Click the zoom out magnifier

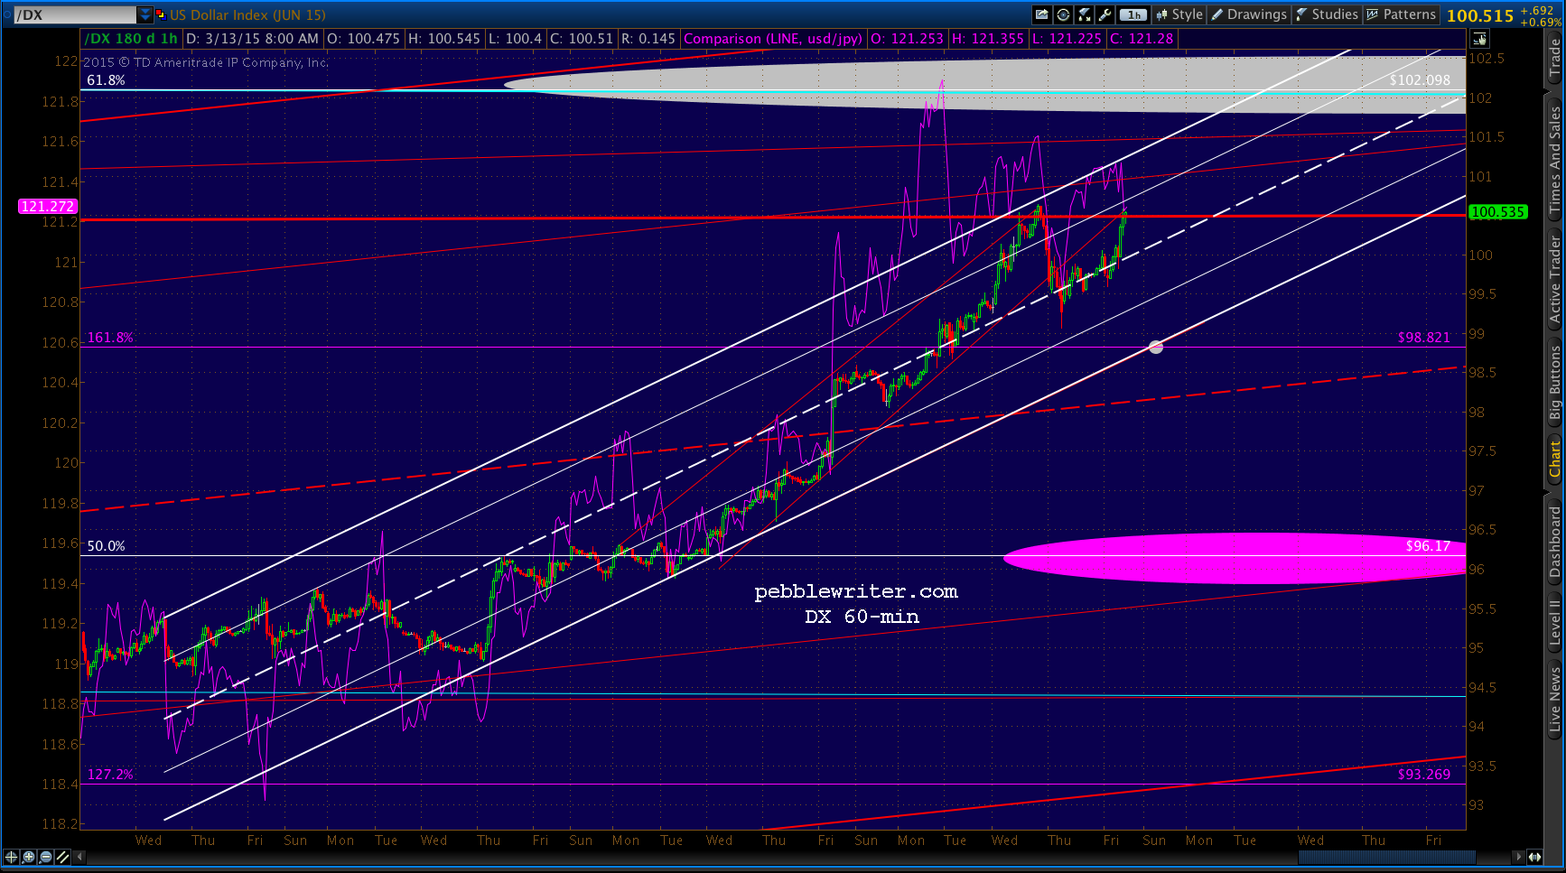coord(46,856)
